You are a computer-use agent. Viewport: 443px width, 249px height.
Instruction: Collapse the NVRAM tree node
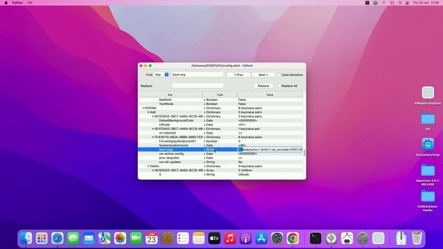click(143, 108)
